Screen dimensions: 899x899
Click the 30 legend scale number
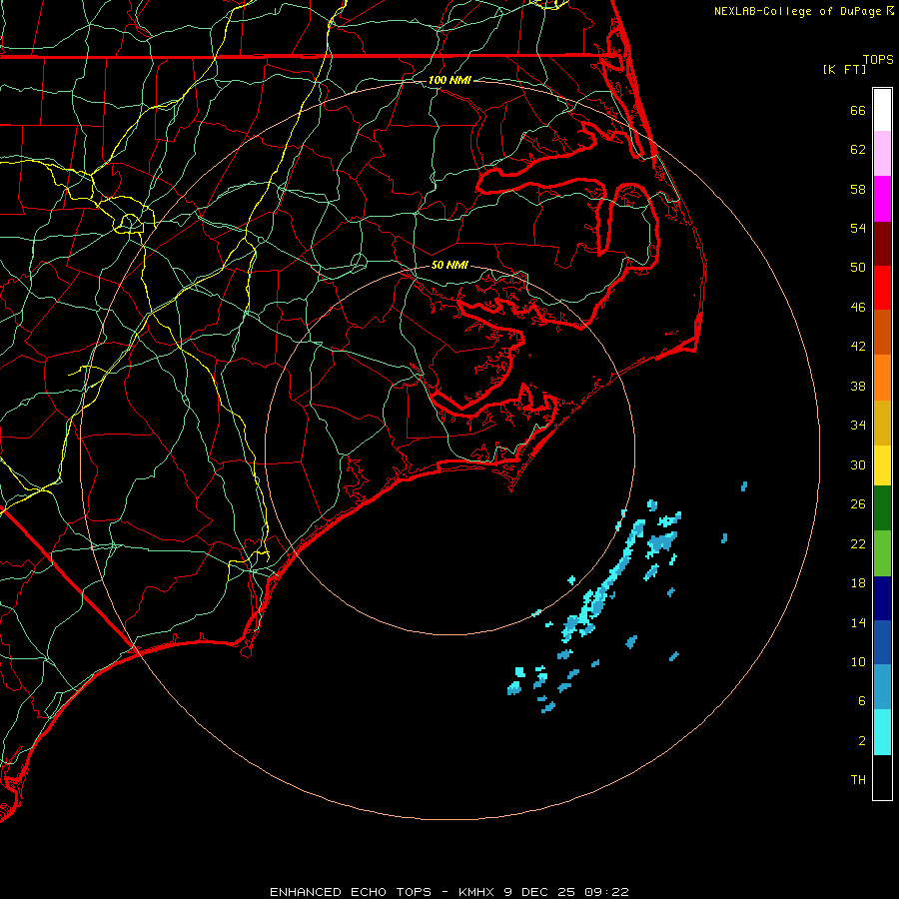point(858,464)
